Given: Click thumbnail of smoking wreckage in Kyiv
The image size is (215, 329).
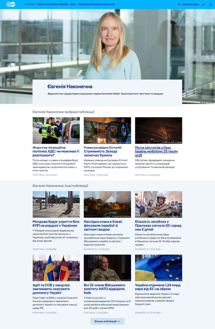Looking at the screenshot, I should coord(107,204).
